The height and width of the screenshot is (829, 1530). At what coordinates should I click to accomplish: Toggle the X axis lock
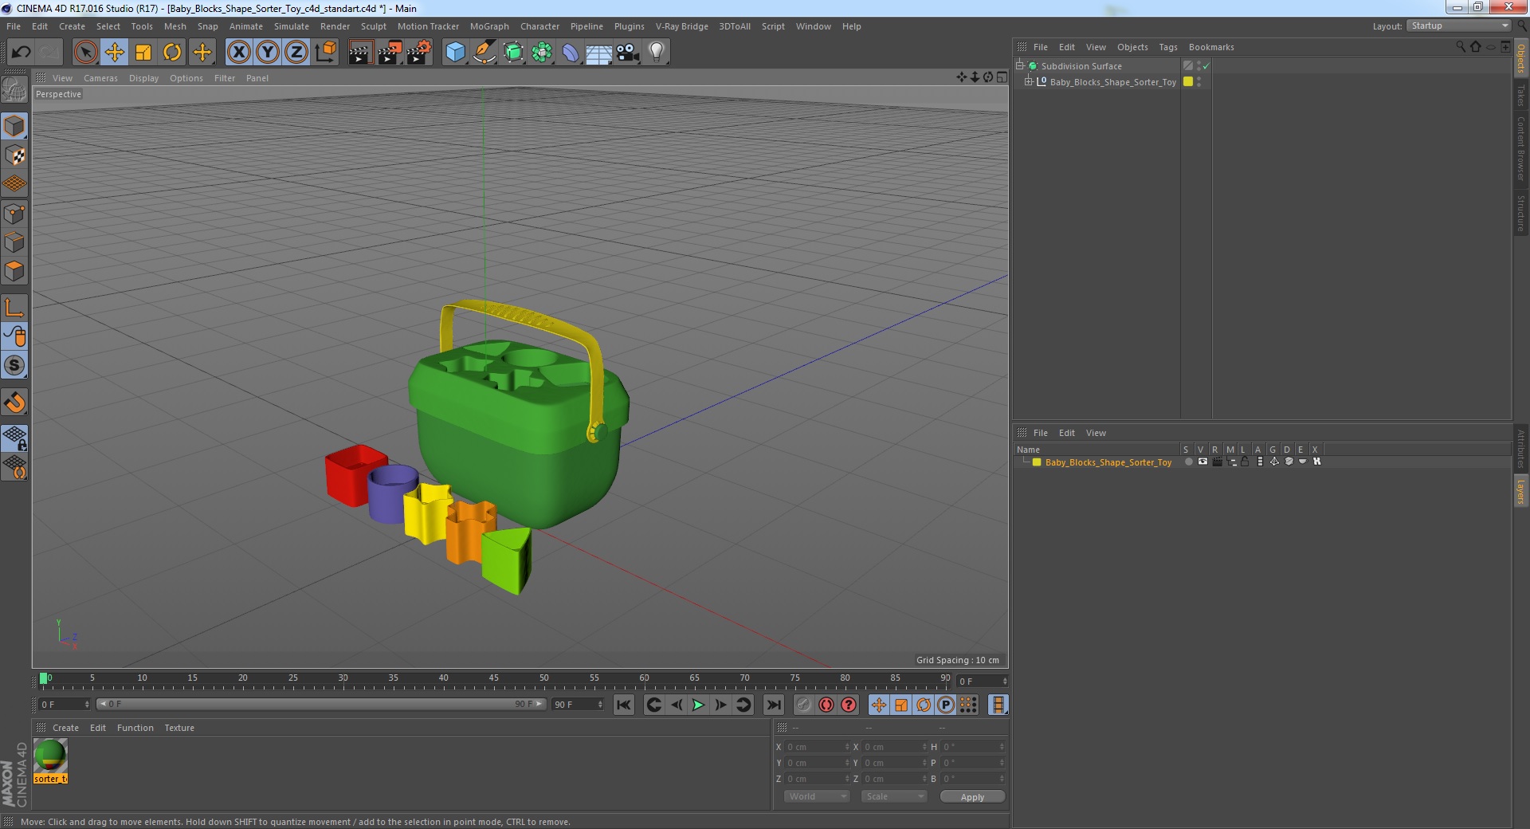click(x=238, y=53)
